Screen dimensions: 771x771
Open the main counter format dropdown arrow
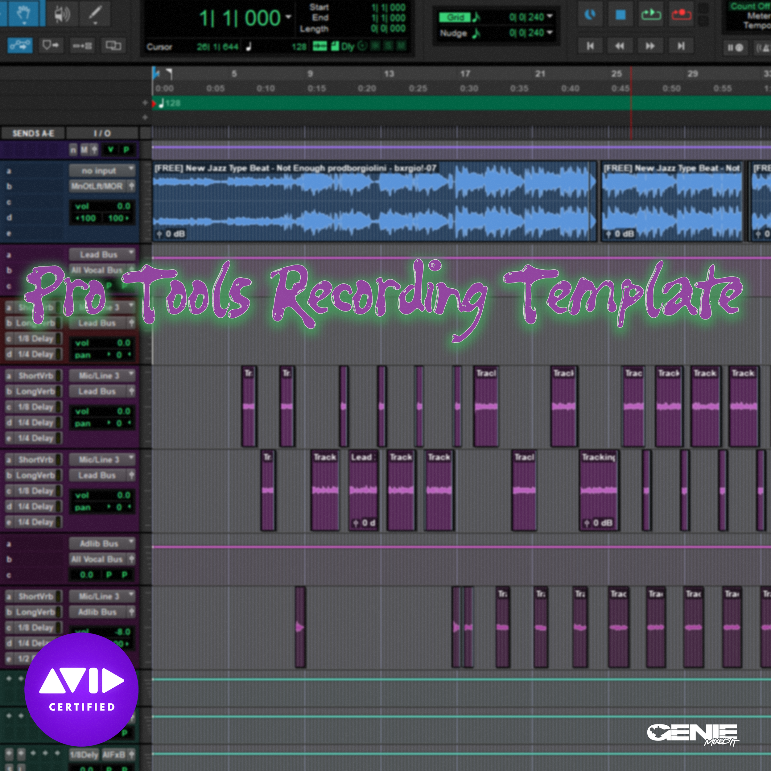tap(288, 18)
